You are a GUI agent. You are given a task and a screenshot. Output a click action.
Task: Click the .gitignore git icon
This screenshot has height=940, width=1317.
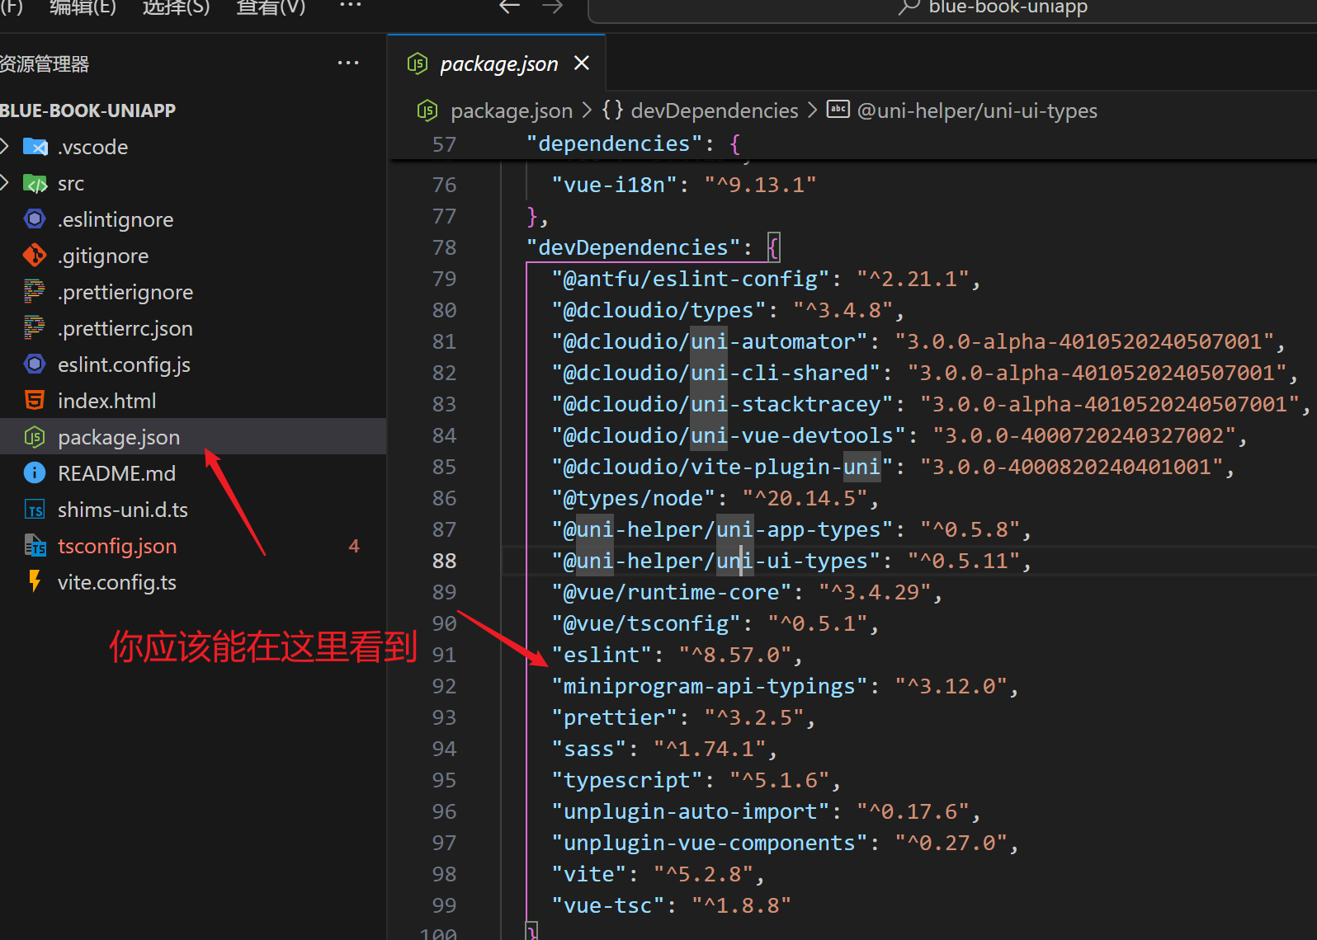click(x=35, y=256)
